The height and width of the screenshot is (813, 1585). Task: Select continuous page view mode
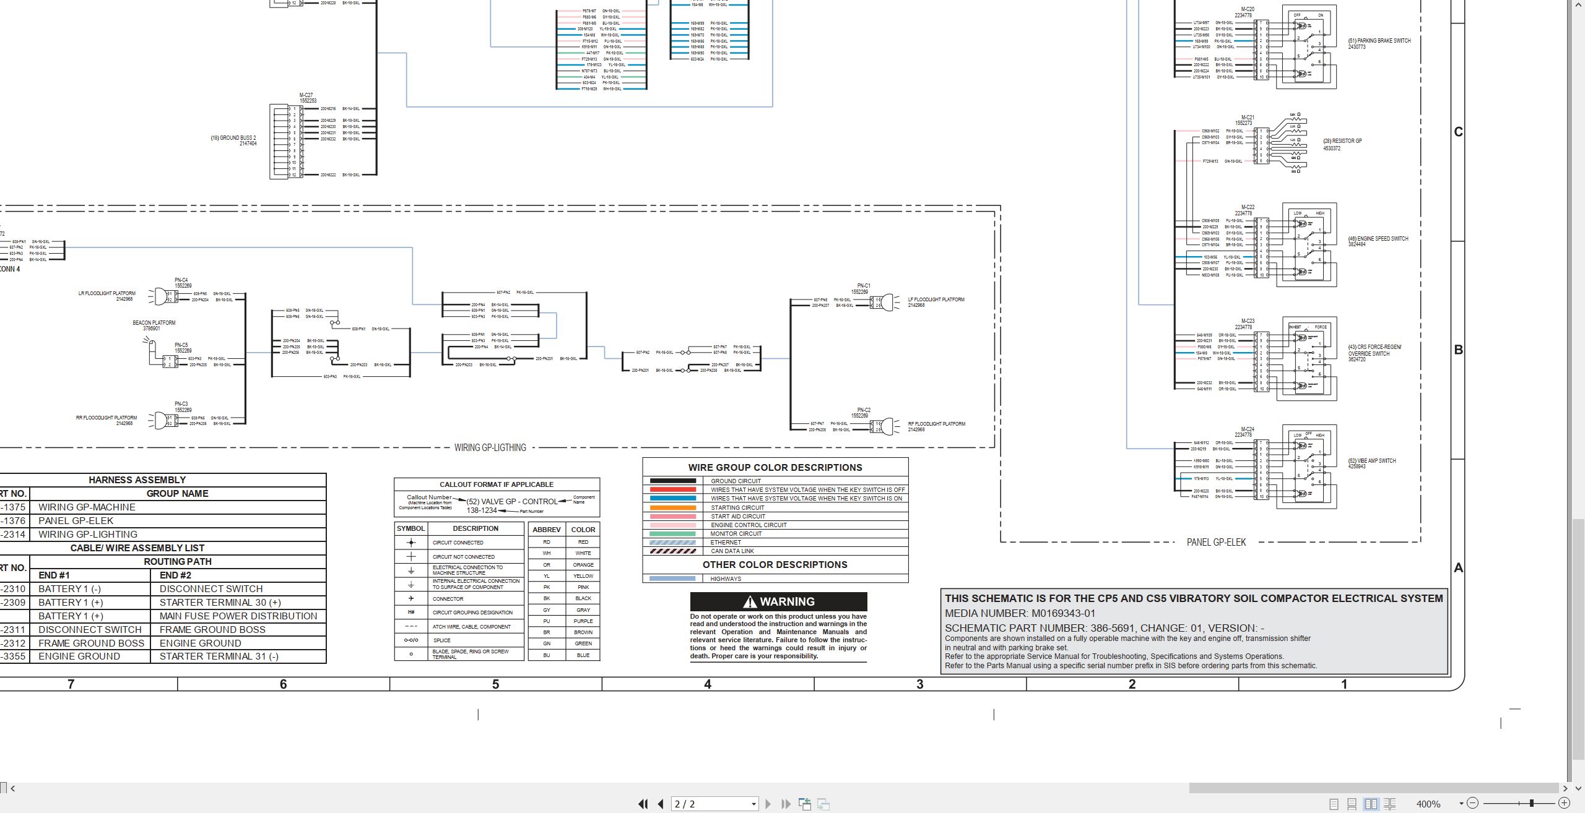[x=1352, y=804]
